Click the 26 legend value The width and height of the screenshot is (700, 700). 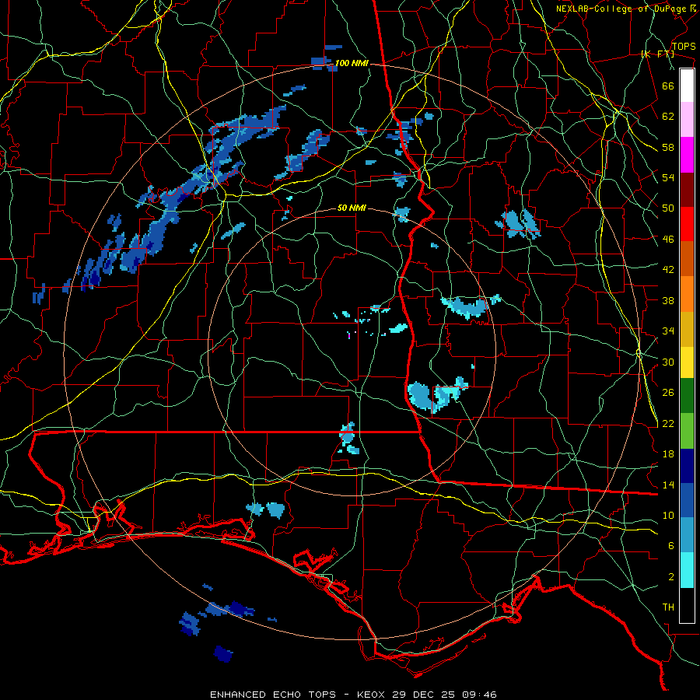(x=668, y=393)
